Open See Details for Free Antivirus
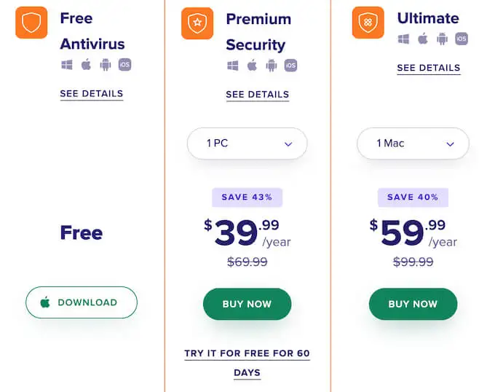The height and width of the screenshot is (392, 495). point(92,94)
